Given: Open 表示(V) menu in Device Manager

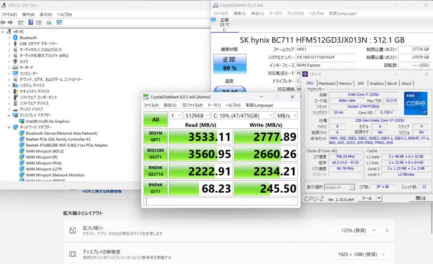Looking at the screenshot, I should [x=46, y=14].
